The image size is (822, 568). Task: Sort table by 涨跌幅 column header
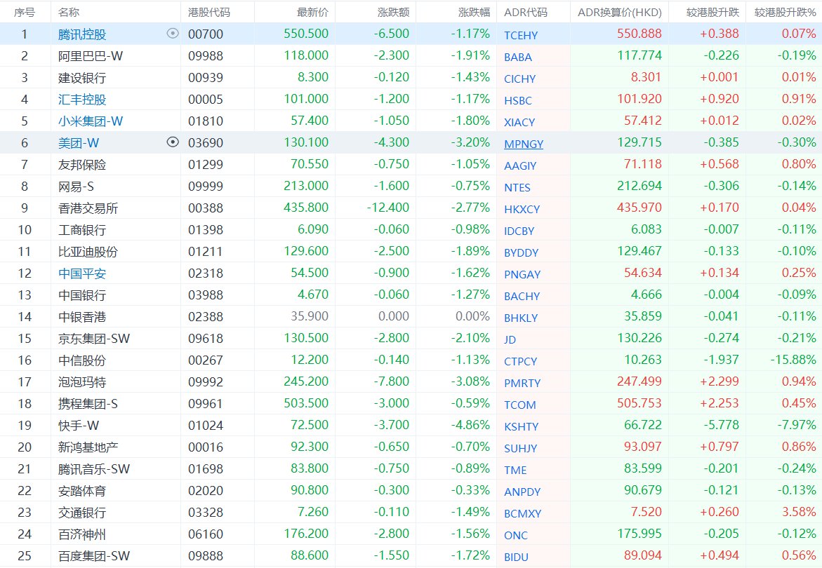474,12
